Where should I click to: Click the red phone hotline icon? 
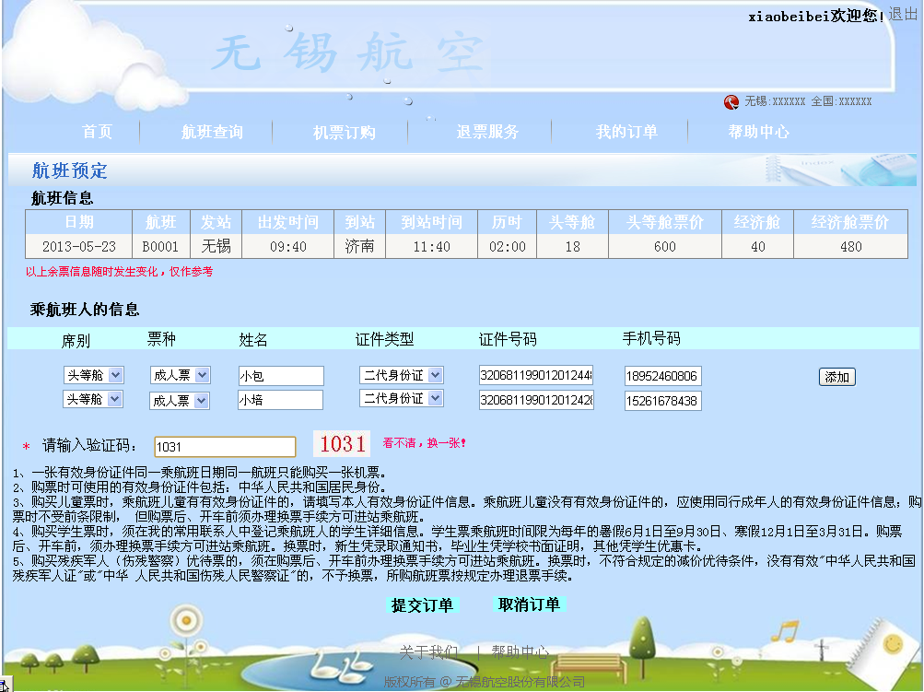731,102
